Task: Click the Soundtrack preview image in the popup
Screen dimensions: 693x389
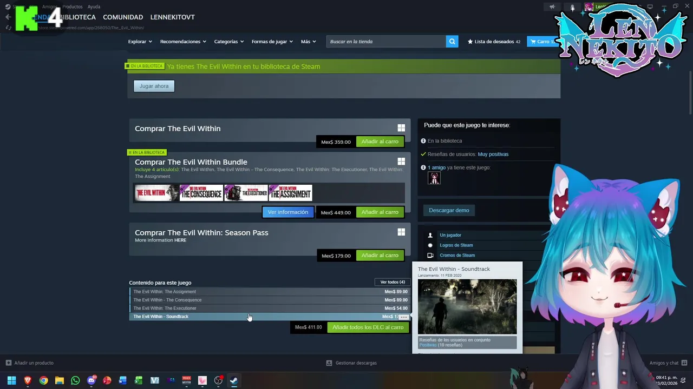Action: click(467, 307)
